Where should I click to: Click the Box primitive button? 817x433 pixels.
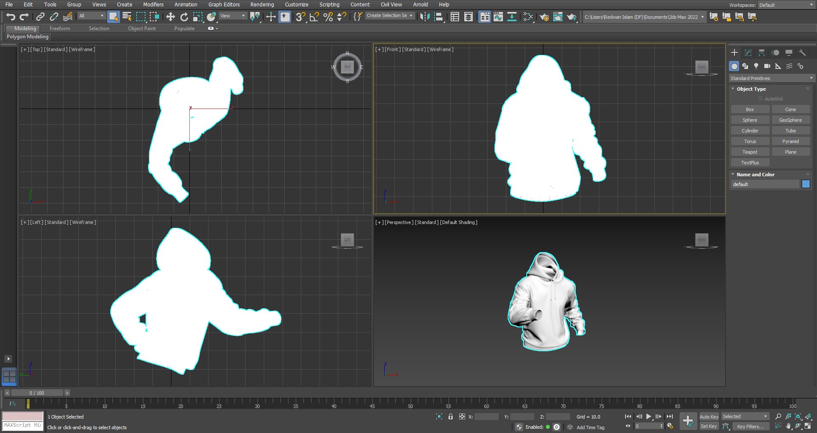click(x=750, y=109)
